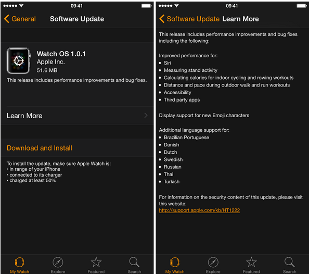
Task: Tap the Swedish language item
Action: tap(173, 159)
